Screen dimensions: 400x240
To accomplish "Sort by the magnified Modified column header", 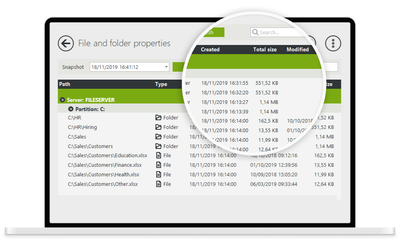I will pyautogui.click(x=298, y=49).
